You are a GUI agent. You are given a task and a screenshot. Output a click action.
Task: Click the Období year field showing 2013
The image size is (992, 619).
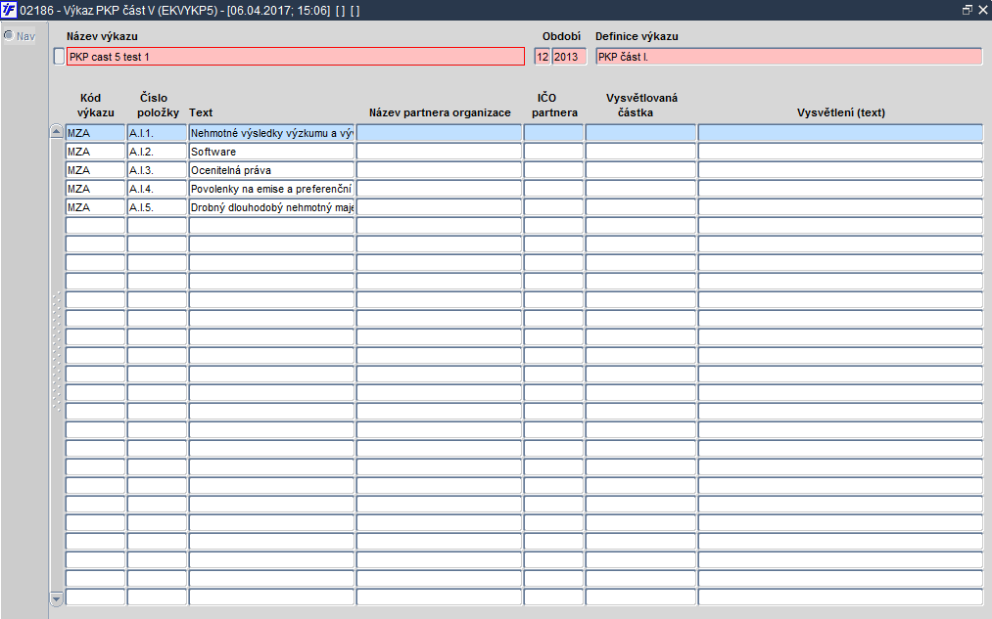pos(569,56)
